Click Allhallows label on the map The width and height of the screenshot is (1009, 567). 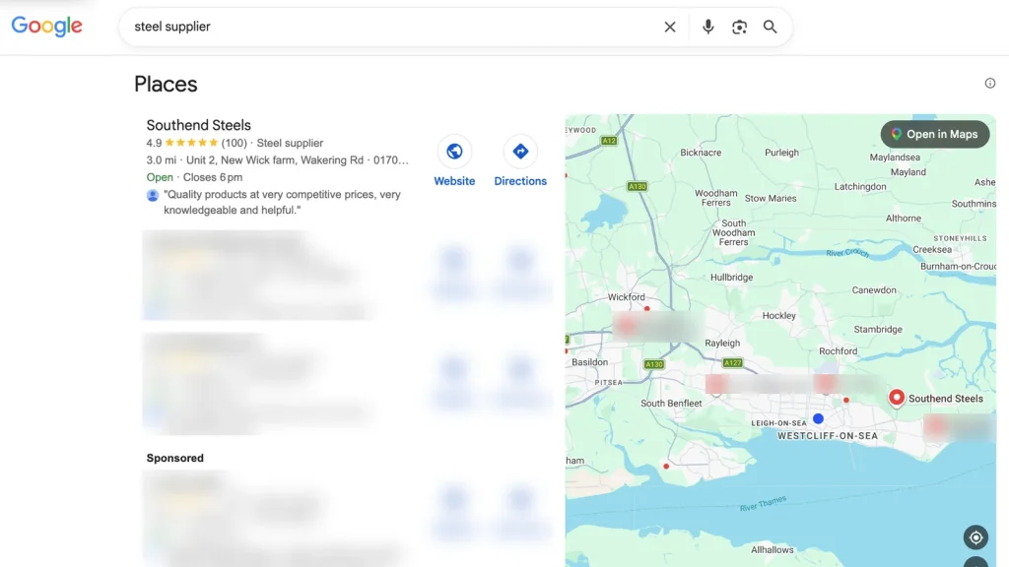(x=773, y=549)
